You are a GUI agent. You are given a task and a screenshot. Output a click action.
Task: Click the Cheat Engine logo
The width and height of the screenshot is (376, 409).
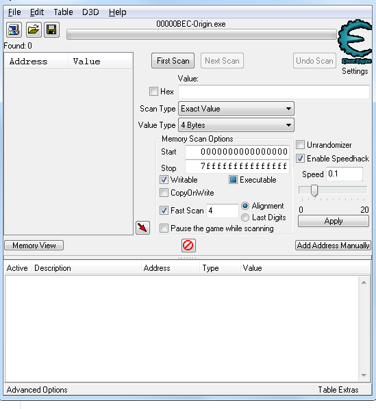355,42
